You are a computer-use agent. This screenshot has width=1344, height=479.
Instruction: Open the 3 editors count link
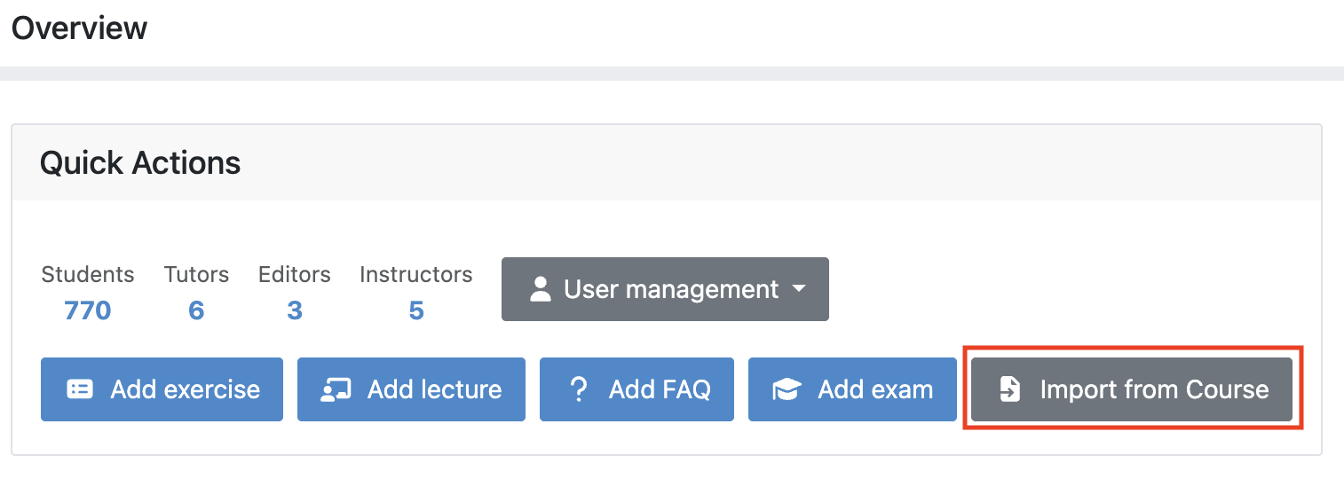pyautogui.click(x=295, y=310)
